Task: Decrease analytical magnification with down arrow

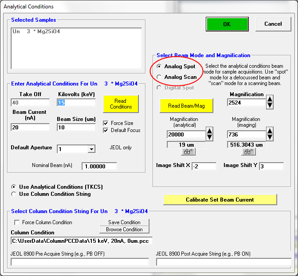Action: tap(210, 137)
